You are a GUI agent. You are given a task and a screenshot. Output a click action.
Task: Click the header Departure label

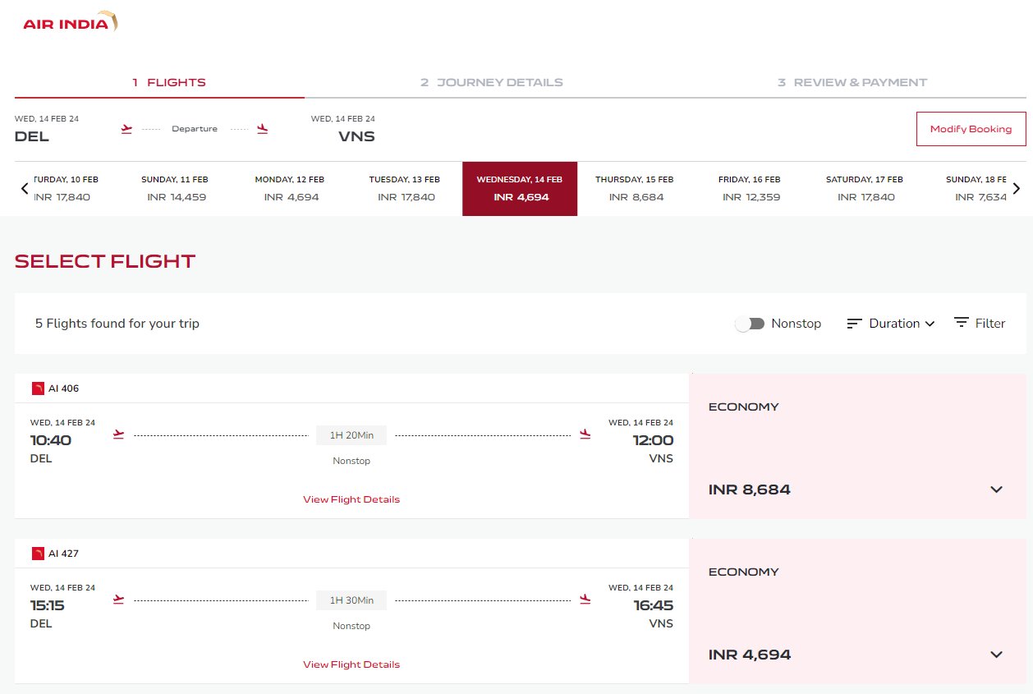195,129
